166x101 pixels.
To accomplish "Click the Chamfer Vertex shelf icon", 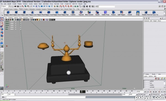I will point(146,12).
